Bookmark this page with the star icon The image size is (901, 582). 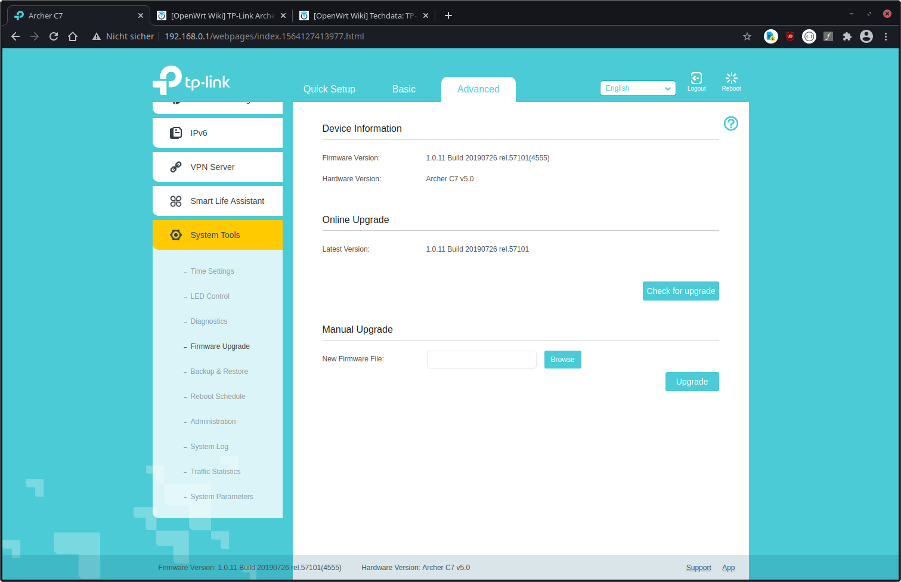pyautogui.click(x=747, y=36)
